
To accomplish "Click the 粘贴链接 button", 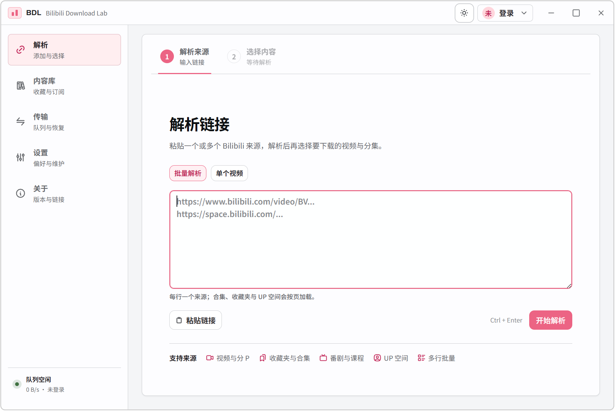I will 195,320.
